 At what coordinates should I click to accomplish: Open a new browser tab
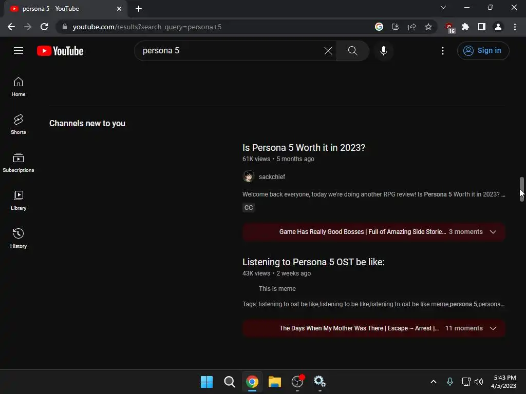coord(139,9)
